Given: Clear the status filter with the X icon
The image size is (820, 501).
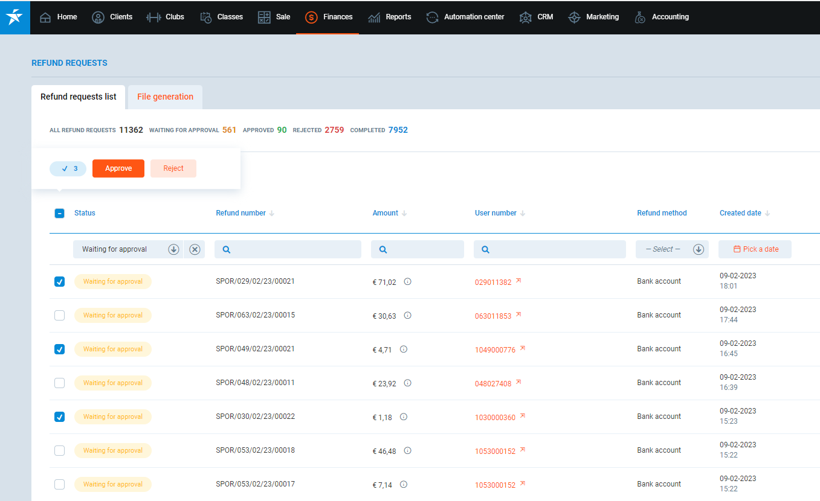Looking at the screenshot, I should click(x=195, y=249).
